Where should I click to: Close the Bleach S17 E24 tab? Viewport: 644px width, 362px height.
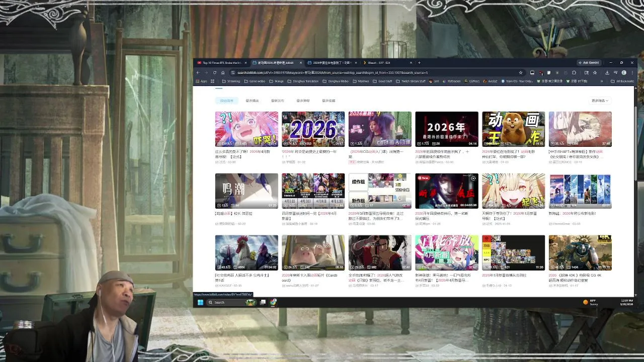click(x=411, y=63)
